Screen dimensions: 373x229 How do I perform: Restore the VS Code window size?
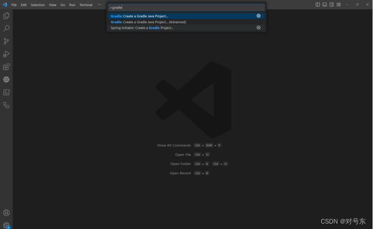[x=357, y=4]
